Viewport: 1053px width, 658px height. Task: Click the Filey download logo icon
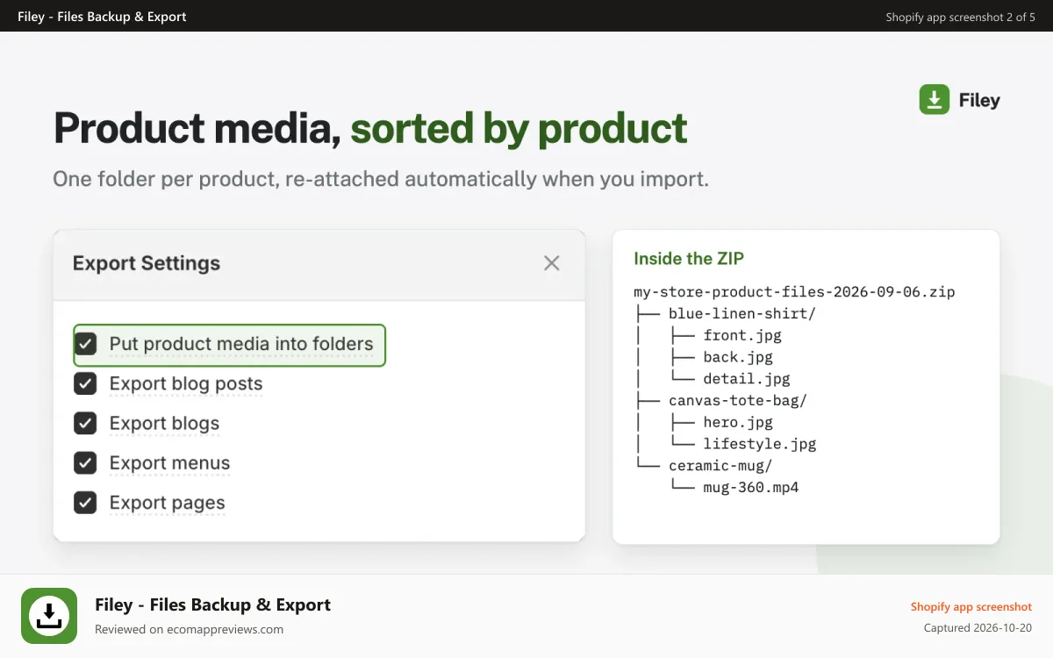[934, 100]
